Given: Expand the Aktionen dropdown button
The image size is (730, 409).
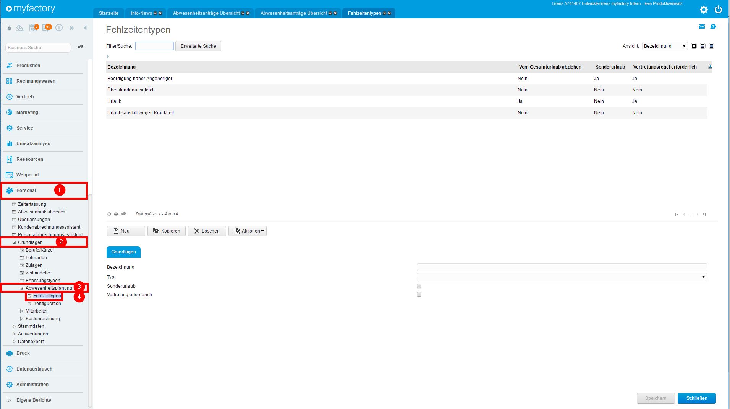Looking at the screenshot, I should pyautogui.click(x=248, y=231).
